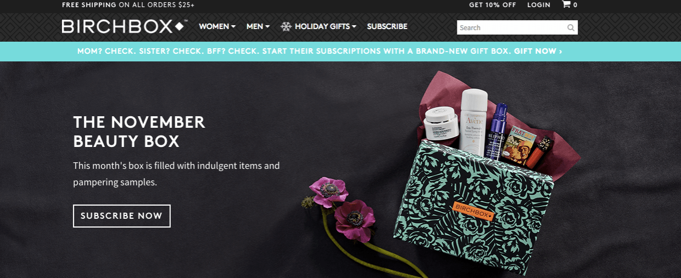Open the shopping cart icon
681x278 pixels.
click(x=566, y=4)
